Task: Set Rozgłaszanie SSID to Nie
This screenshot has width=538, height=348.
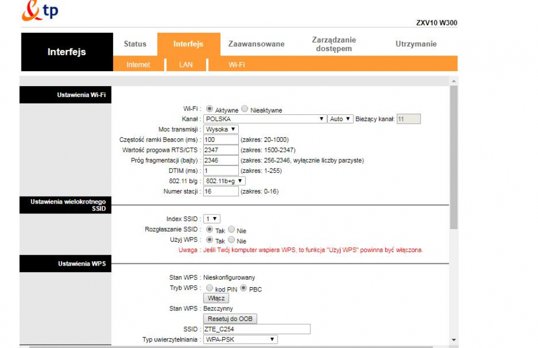Action: coord(231,229)
